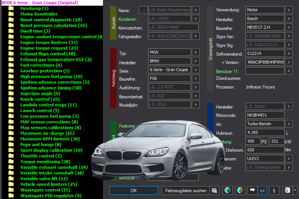Open the Serie 6 Serie arrow button
This screenshot has height=199, width=299.
(x=196, y=70)
